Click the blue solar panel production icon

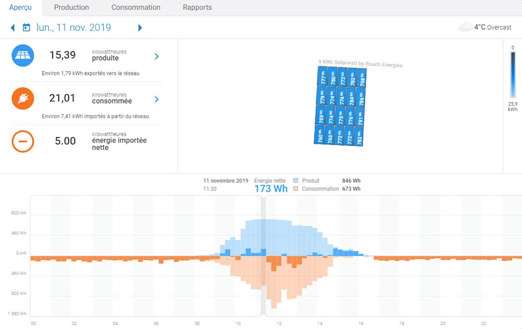pos(23,55)
